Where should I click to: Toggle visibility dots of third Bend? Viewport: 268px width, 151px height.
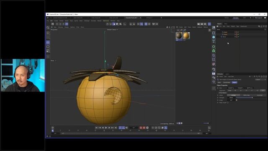(x=237, y=37)
